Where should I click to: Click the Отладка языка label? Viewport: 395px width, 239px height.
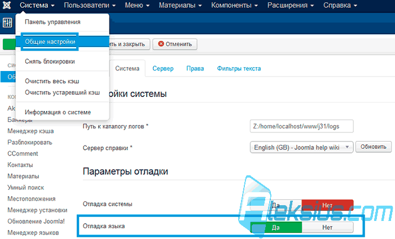pos(104,226)
